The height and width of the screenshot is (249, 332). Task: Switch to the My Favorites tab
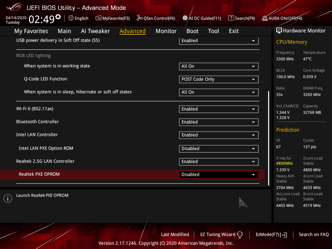[x=31, y=31]
